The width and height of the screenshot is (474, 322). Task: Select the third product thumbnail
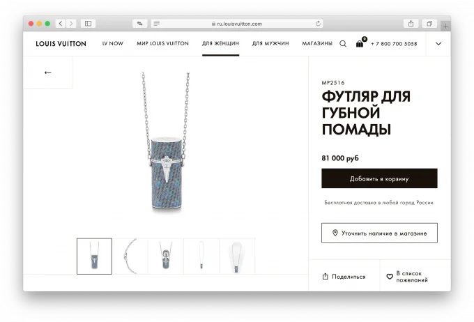[x=166, y=256]
